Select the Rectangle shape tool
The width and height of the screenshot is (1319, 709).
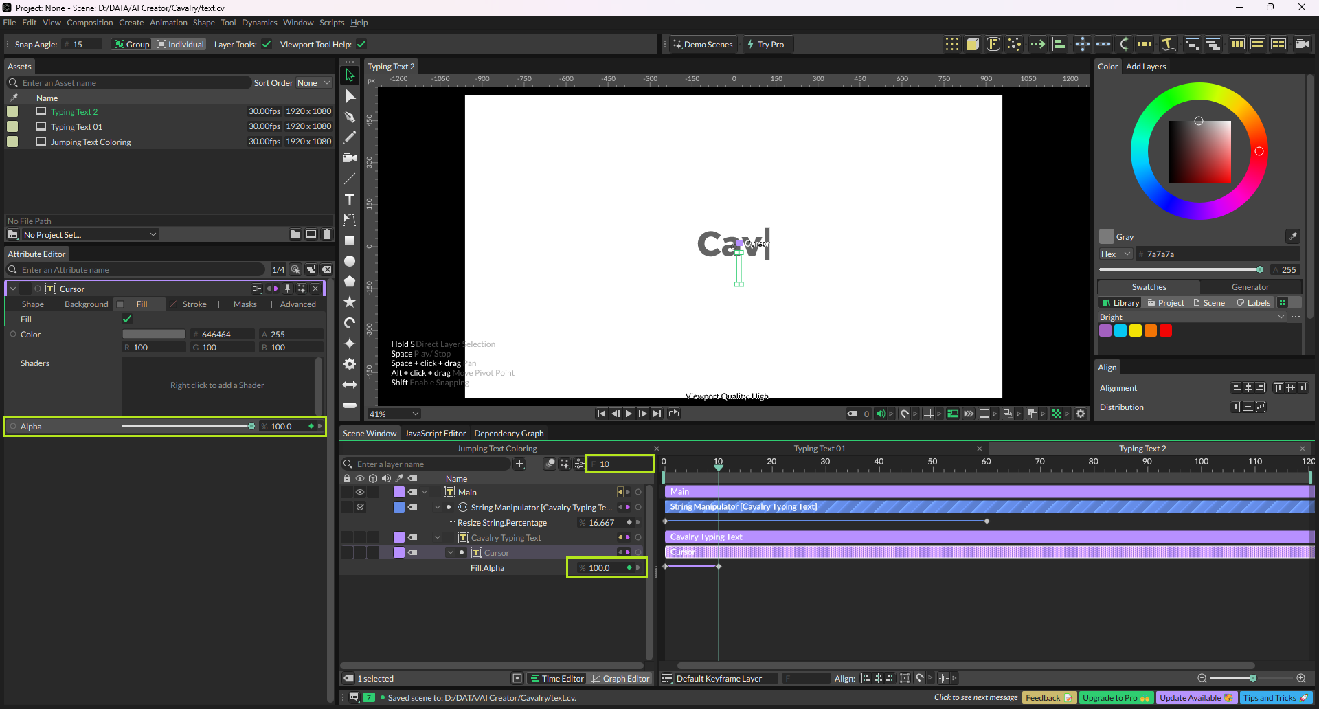pyautogui.click(x=350, y=240)
